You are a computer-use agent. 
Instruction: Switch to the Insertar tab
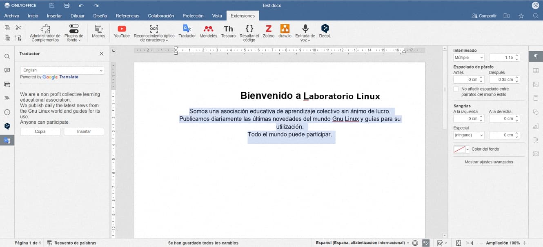(x=54, y=16)
